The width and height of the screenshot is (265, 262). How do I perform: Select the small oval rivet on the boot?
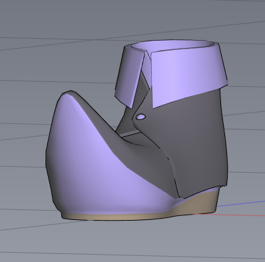tap(140, 117)
